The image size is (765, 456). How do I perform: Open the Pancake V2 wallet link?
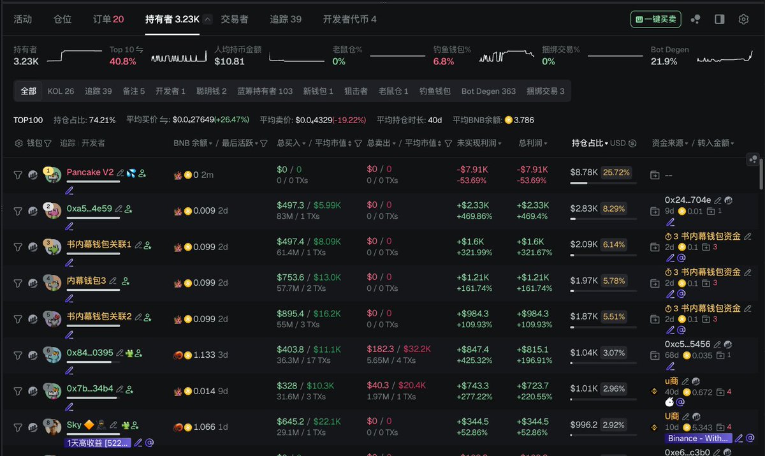(90, 172)
